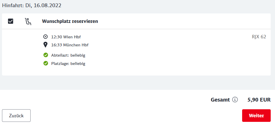Continue with the red Weiter button

256,116
